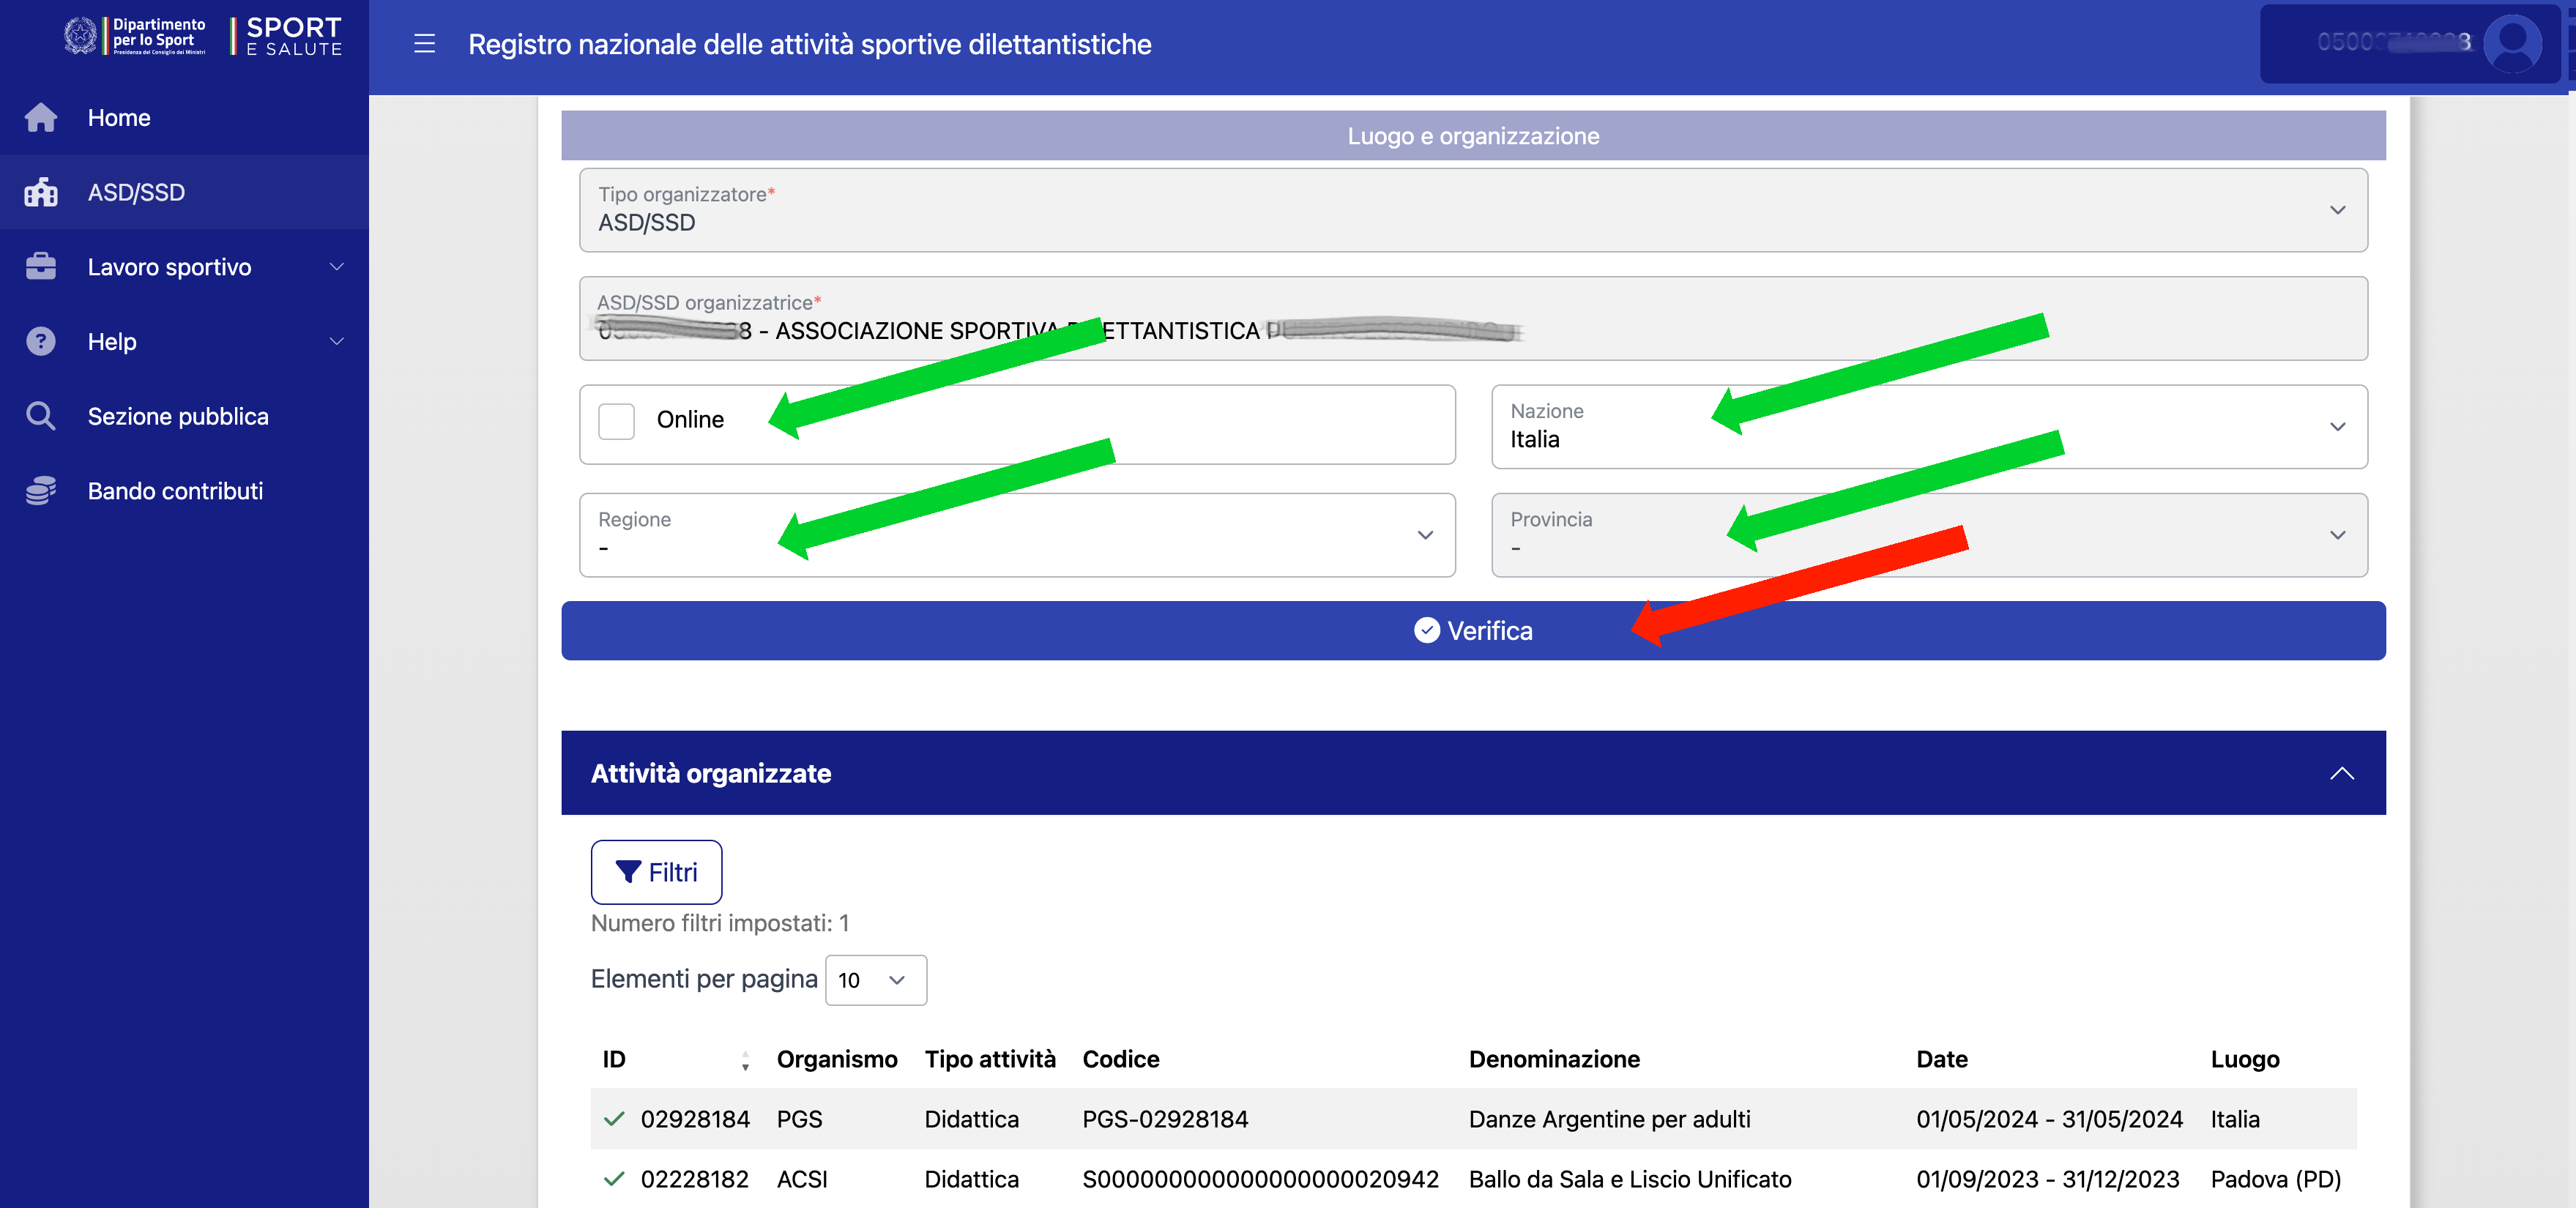Click the Sezione pubblica magnifier icon
The width and height of the screenshot is (2576, 1208).
pos(41,416)
